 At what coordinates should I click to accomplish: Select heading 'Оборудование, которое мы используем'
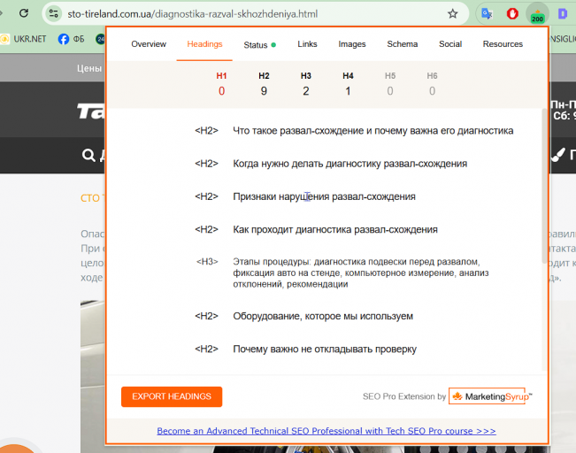[323, 317]
